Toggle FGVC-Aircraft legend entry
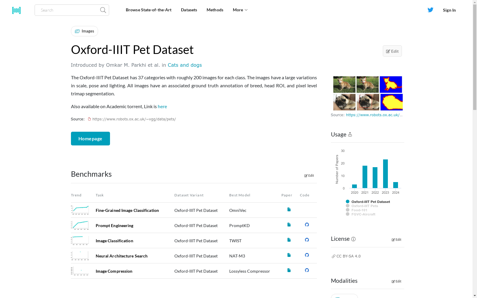The height and width of the screenshot is (298, 477). 360,214
